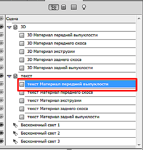143x150 pixels.
Task: Collapse the 3D mesh group
Action: pyautogui.click(x=9, y=27)
